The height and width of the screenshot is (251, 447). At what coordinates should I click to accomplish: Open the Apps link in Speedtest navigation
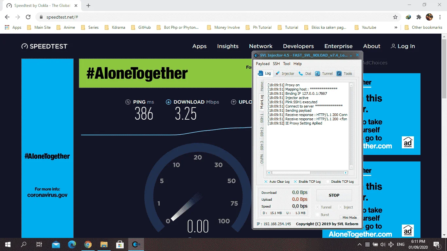click(199, 46)
